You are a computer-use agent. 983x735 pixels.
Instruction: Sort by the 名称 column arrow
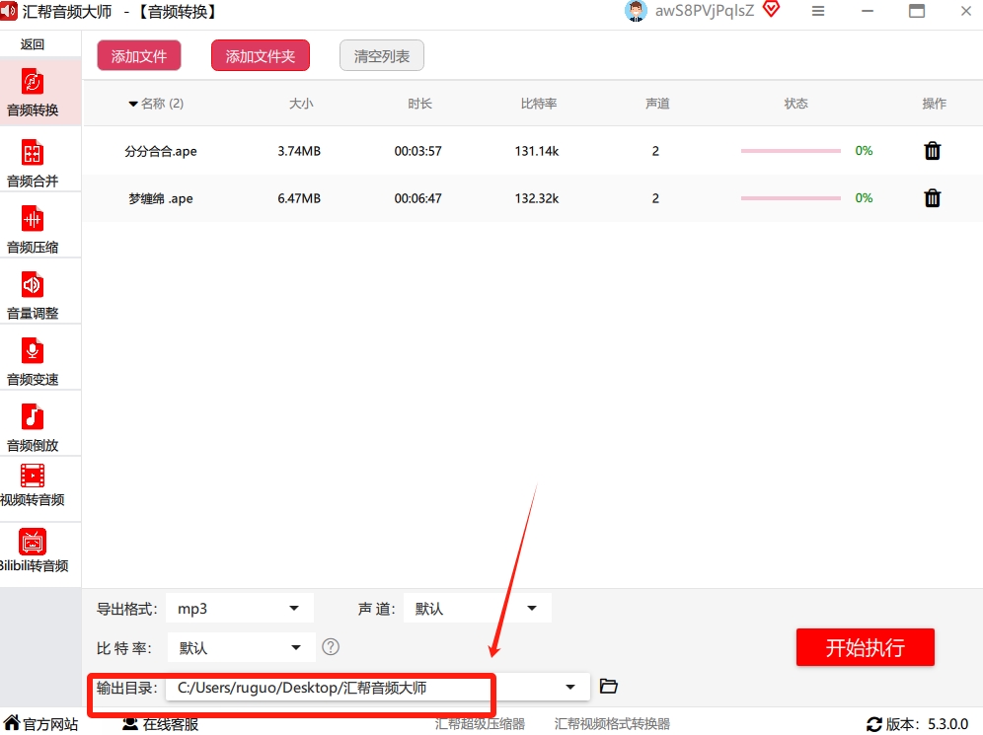[x=133, y=104]
